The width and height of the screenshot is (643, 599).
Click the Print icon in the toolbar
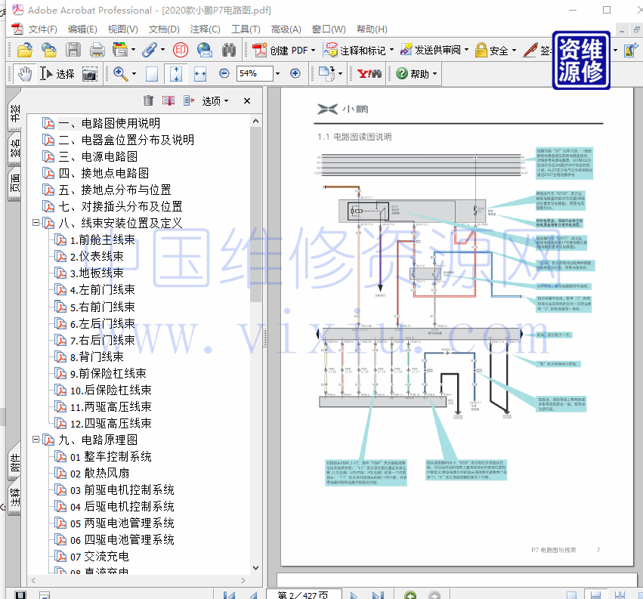(x=97, y=51)
